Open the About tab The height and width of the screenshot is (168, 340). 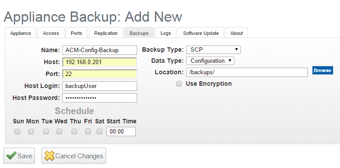pos(237,33)
